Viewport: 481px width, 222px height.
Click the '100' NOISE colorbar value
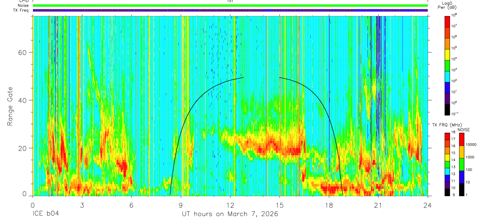470,170
